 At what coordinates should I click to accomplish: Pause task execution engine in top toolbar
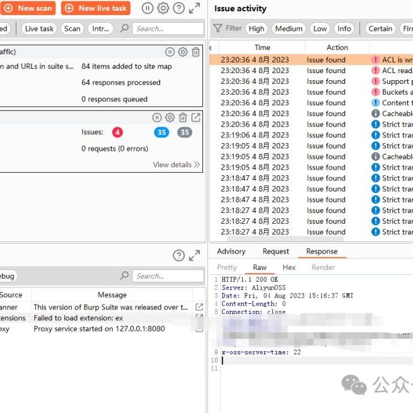pos(148,8)
